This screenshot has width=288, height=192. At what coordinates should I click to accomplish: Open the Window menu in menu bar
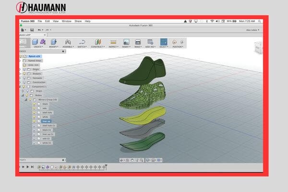coord(67,21)
